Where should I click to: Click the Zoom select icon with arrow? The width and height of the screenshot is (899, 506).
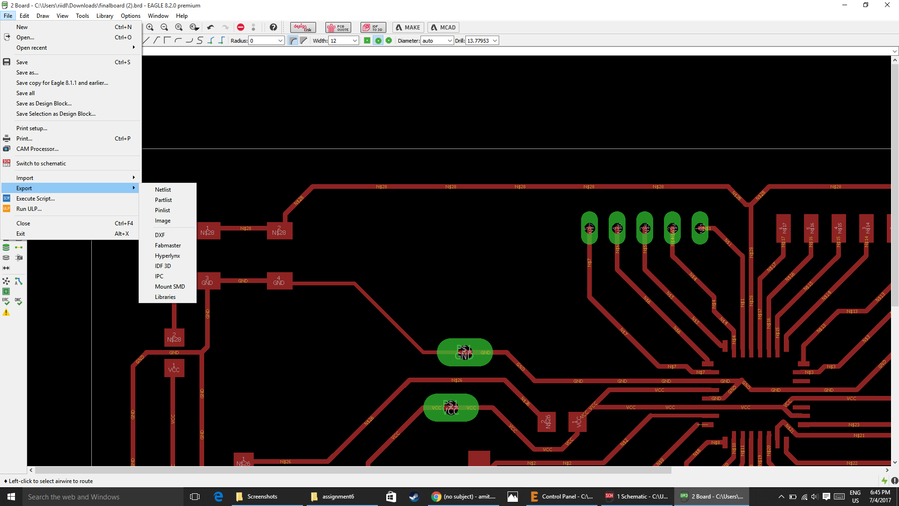[x=194, y=27]
